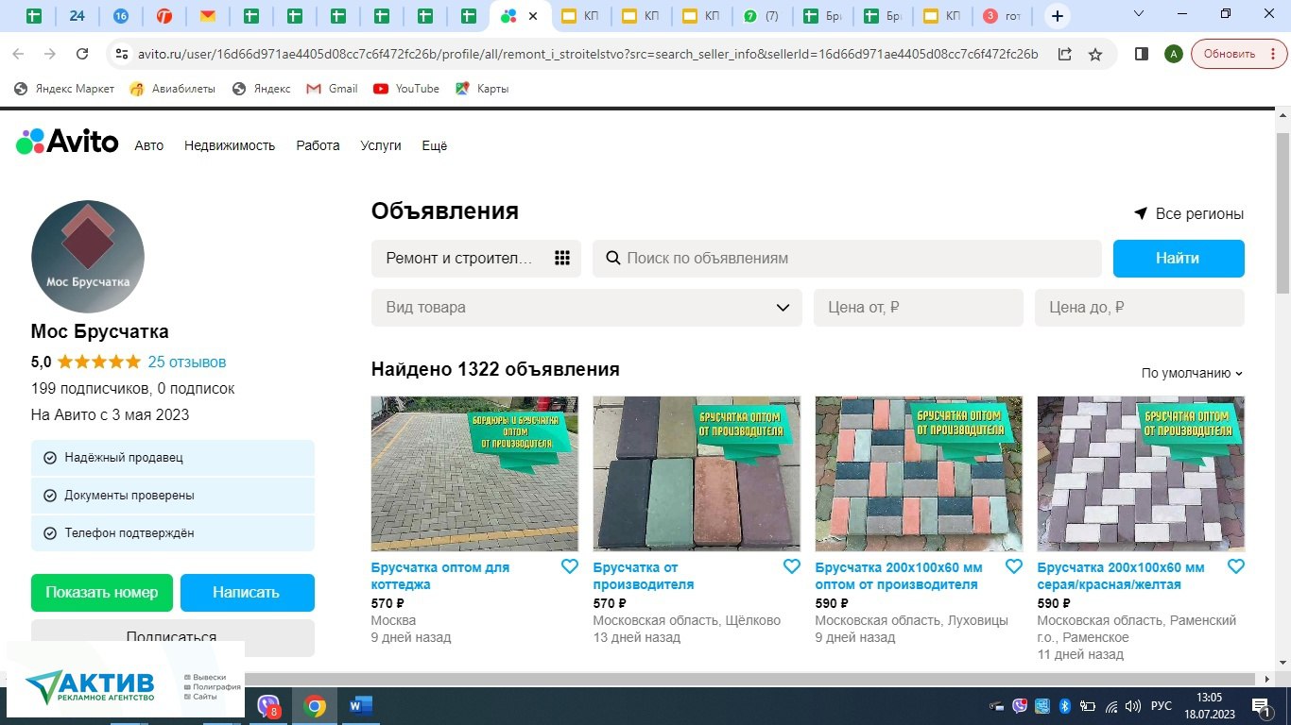
Task: Open Viber from the taskbar
Action: [x=268, y=706]
